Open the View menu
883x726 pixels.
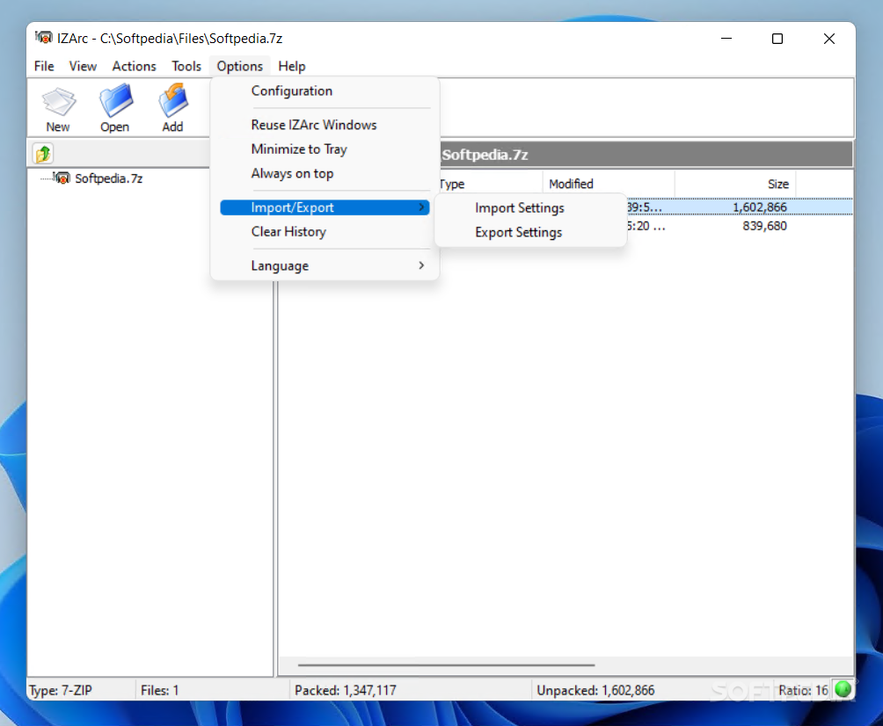[83, 66]
